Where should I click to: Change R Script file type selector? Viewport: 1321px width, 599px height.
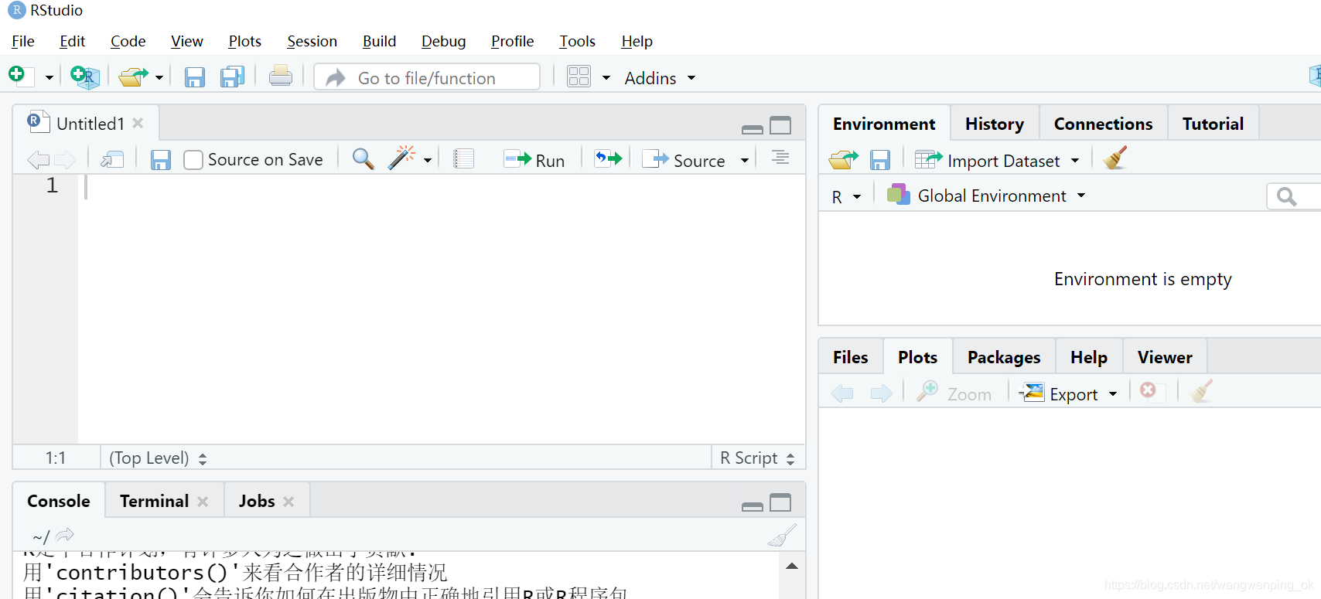click(757, 458)
